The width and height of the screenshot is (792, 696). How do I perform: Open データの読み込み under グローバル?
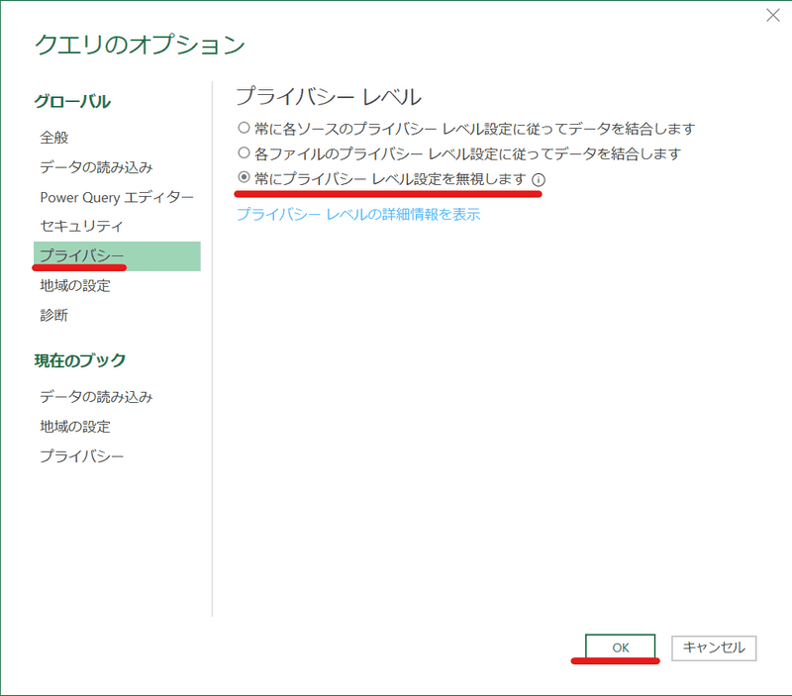[96, 166]
